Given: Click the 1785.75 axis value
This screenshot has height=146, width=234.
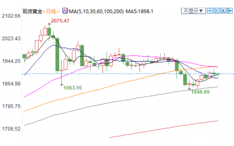Looking at the screenshot, I should [x=11, y=106].
